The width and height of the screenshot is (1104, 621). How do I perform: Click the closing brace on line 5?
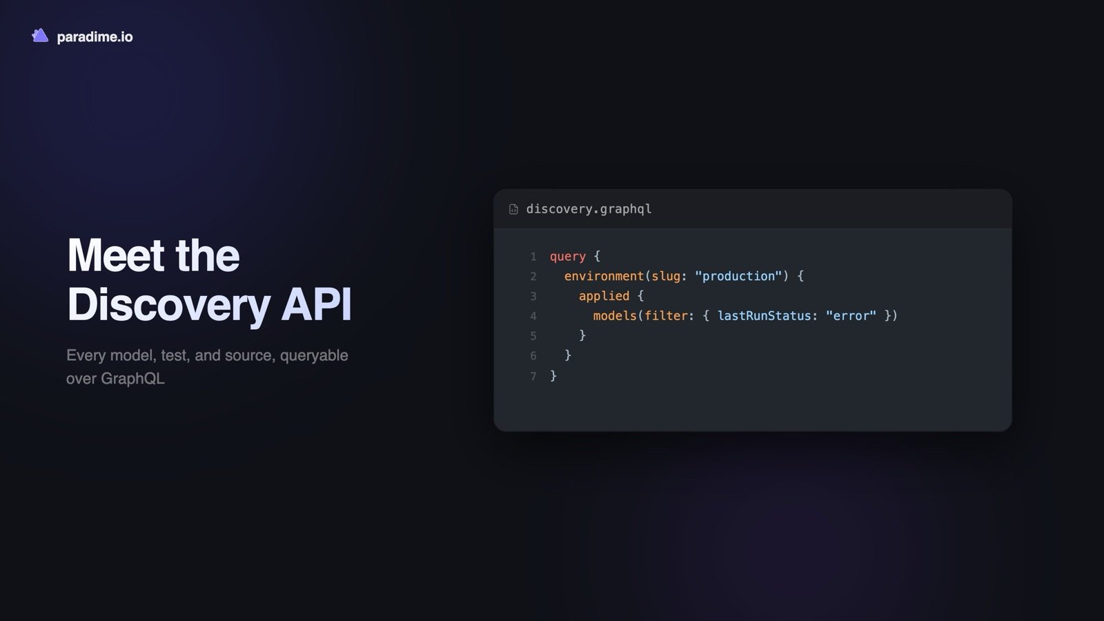[x=582, y=335]
